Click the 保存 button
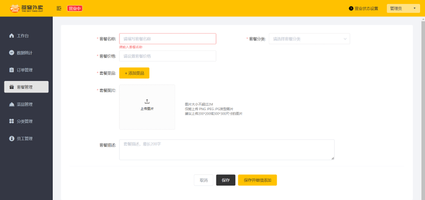Viewport: 425px width, 200px height. 226,180
